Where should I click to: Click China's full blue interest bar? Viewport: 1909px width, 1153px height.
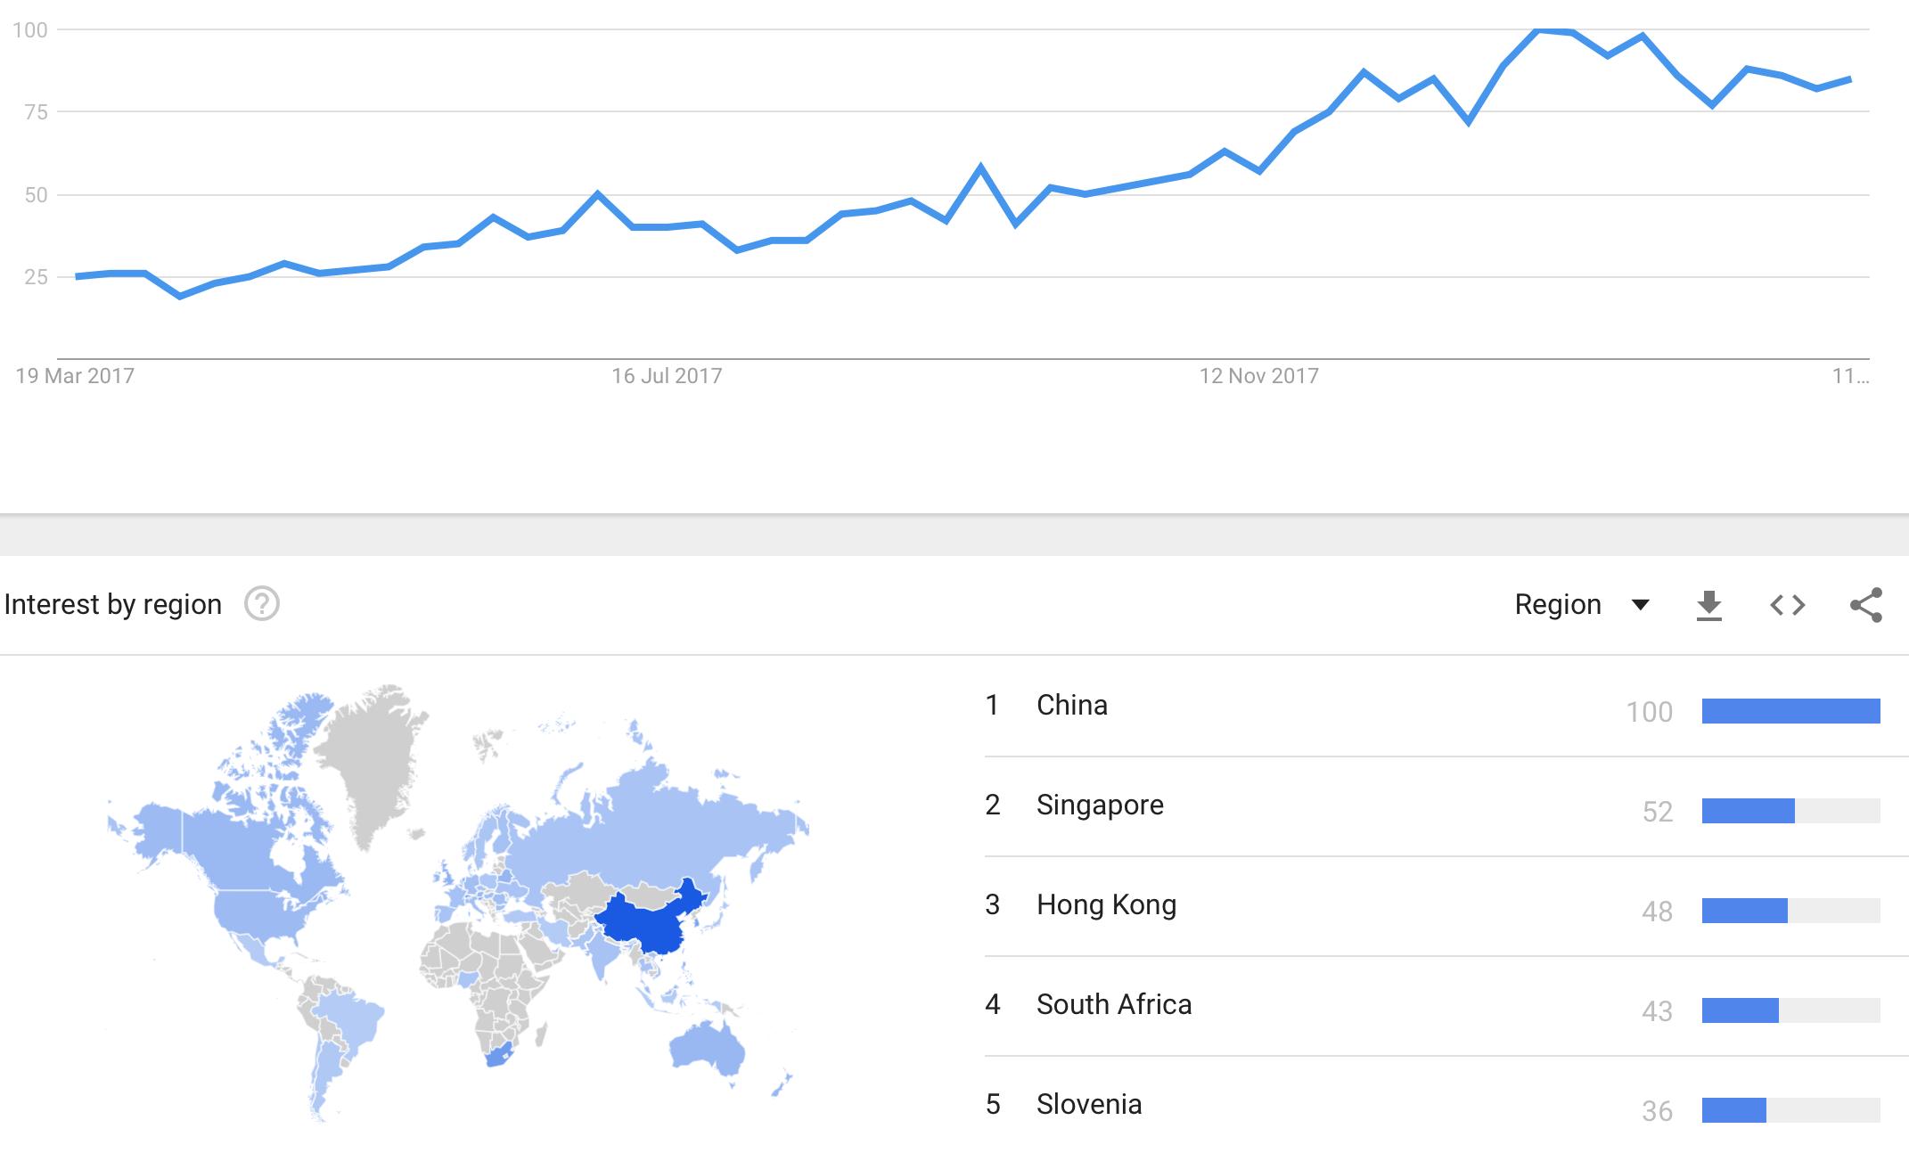pos(1791,711)
